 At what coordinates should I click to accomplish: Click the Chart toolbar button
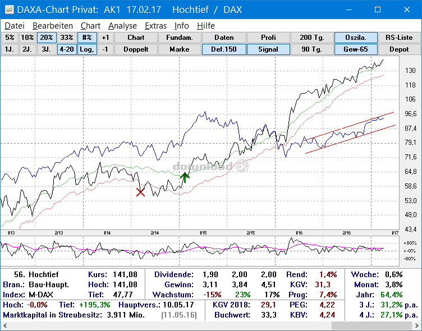[136, 38]
